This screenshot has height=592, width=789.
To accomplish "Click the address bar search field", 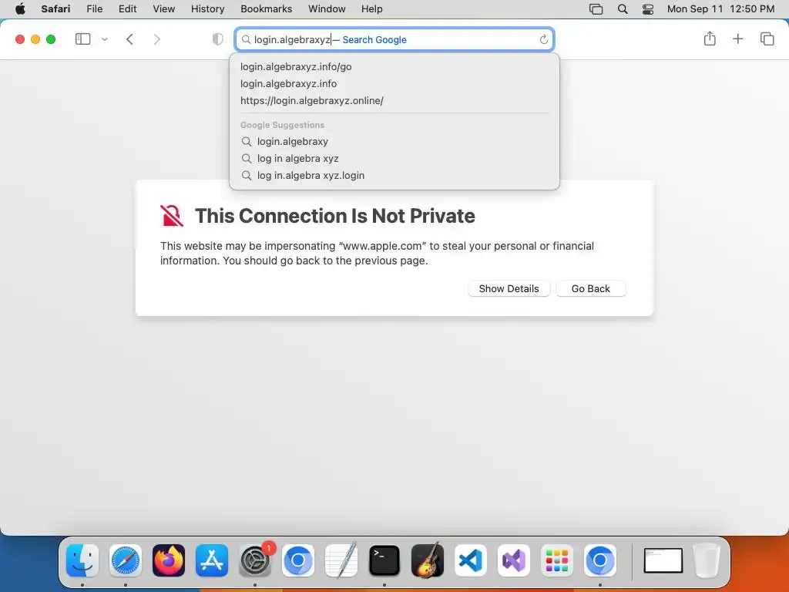I will [394, 39].
